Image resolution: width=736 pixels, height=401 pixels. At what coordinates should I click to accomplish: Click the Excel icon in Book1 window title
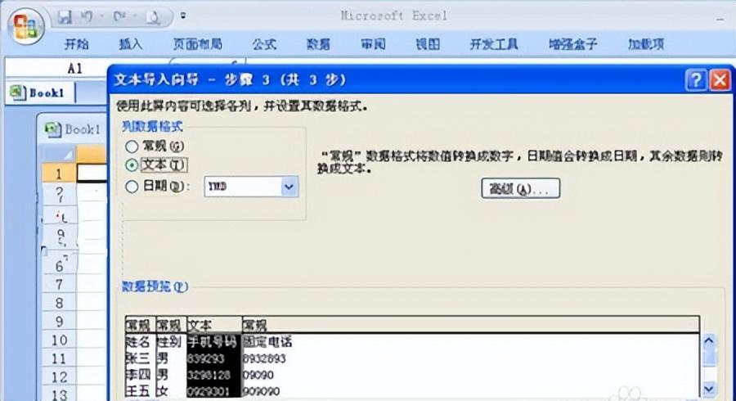(52, 129)
